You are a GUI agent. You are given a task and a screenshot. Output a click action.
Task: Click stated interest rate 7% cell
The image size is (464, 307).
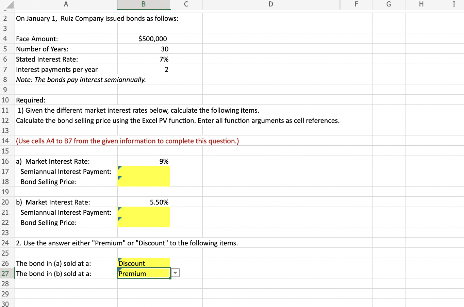tap(144, 59)
